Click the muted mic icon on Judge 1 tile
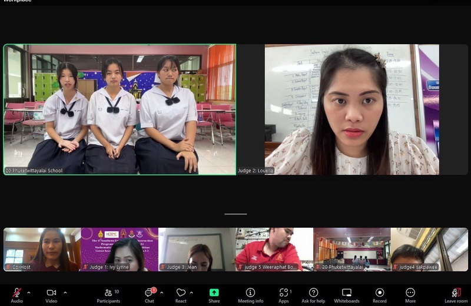The width and height of the screenshot is (471, 306). pyautogui.click(x=85, y=267)
